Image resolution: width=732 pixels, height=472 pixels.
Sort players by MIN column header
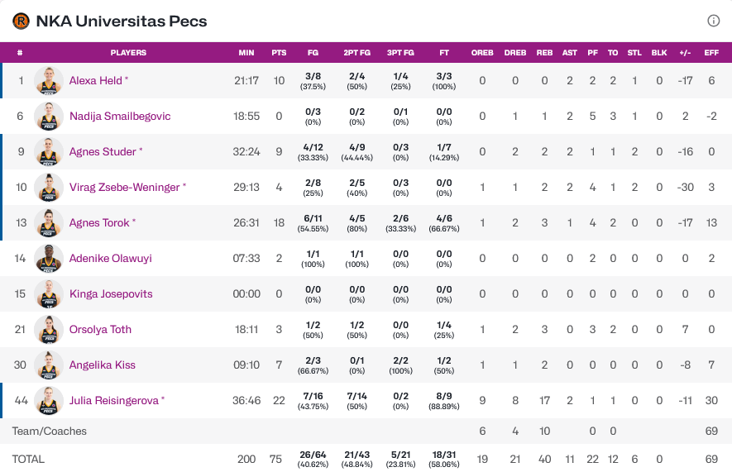[x=246, y=53]
